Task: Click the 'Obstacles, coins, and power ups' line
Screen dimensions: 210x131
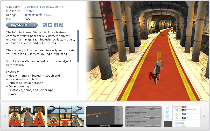Action: [30, 90]
